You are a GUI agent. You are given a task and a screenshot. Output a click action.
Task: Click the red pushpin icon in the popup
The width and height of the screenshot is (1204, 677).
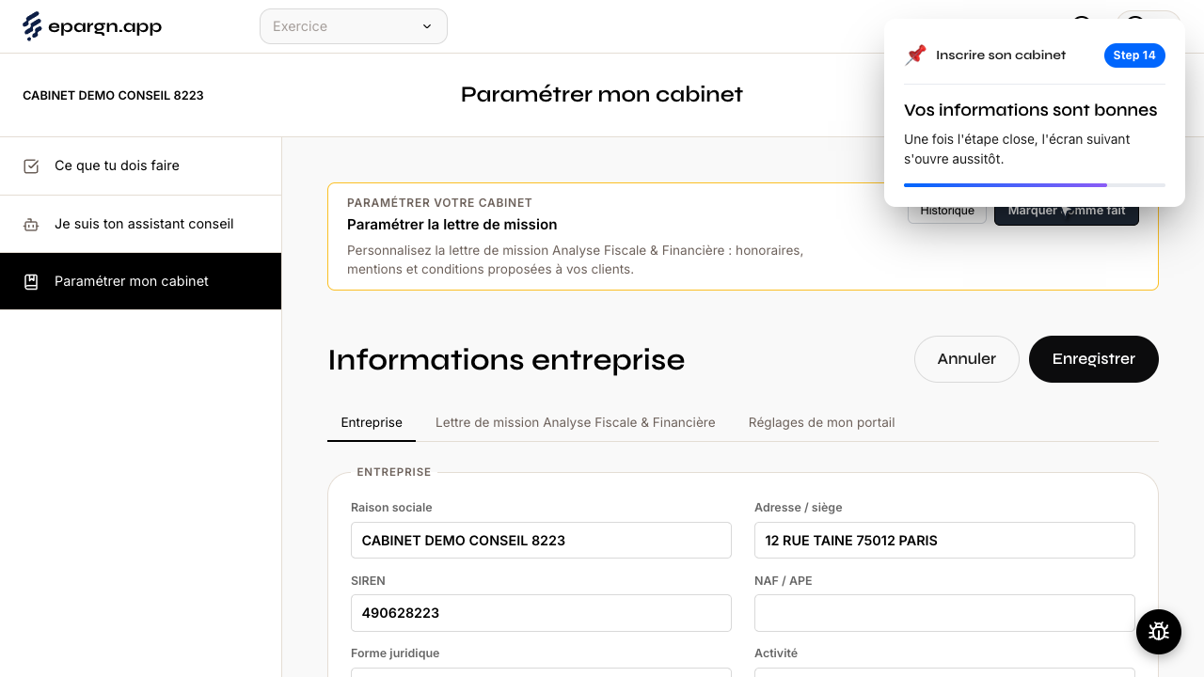coord(915,55)
